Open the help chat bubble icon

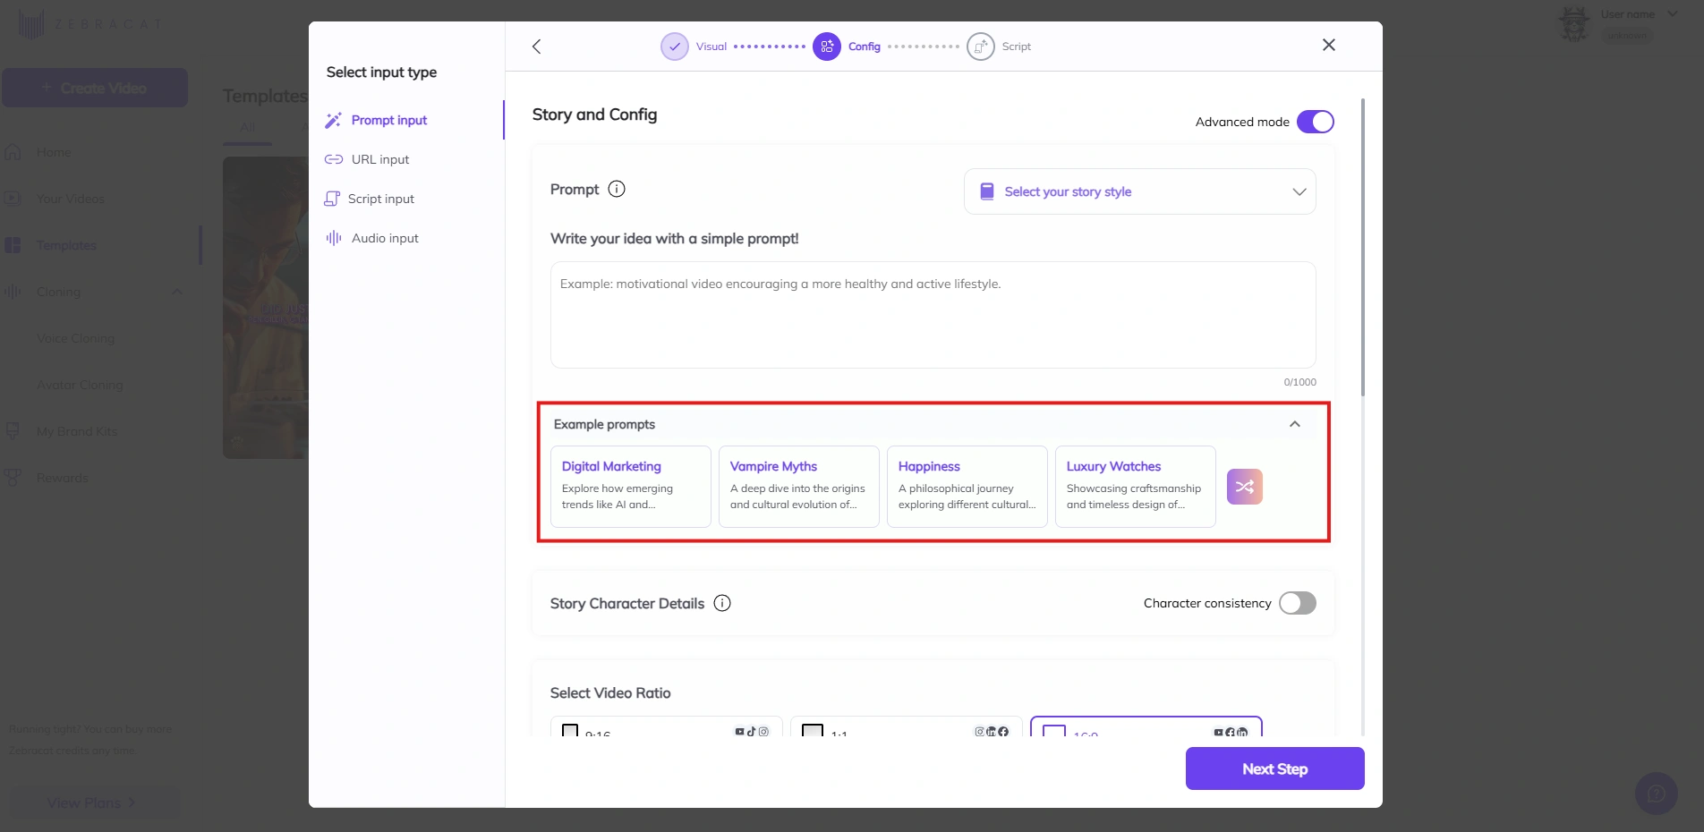pos(1657,794)
